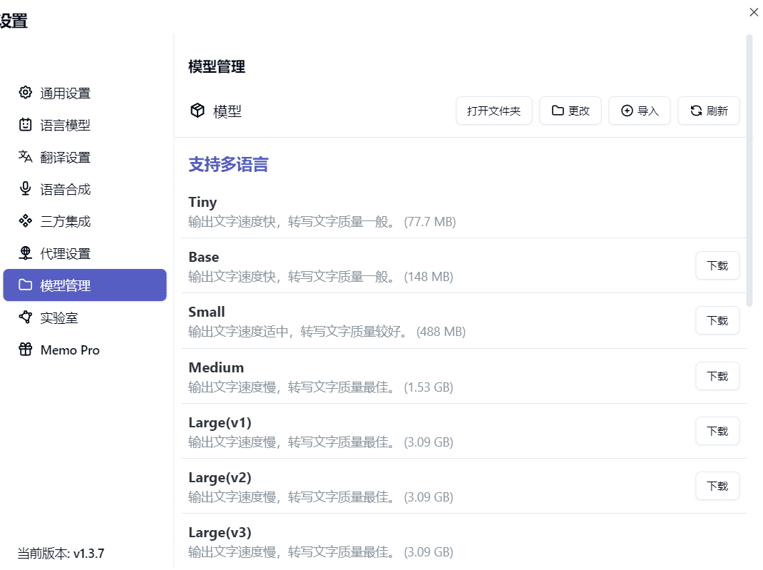Click the vertical scrollbar of model list
Image resolution: width=763 pixels, height=570 pixels.
[749, 171]
